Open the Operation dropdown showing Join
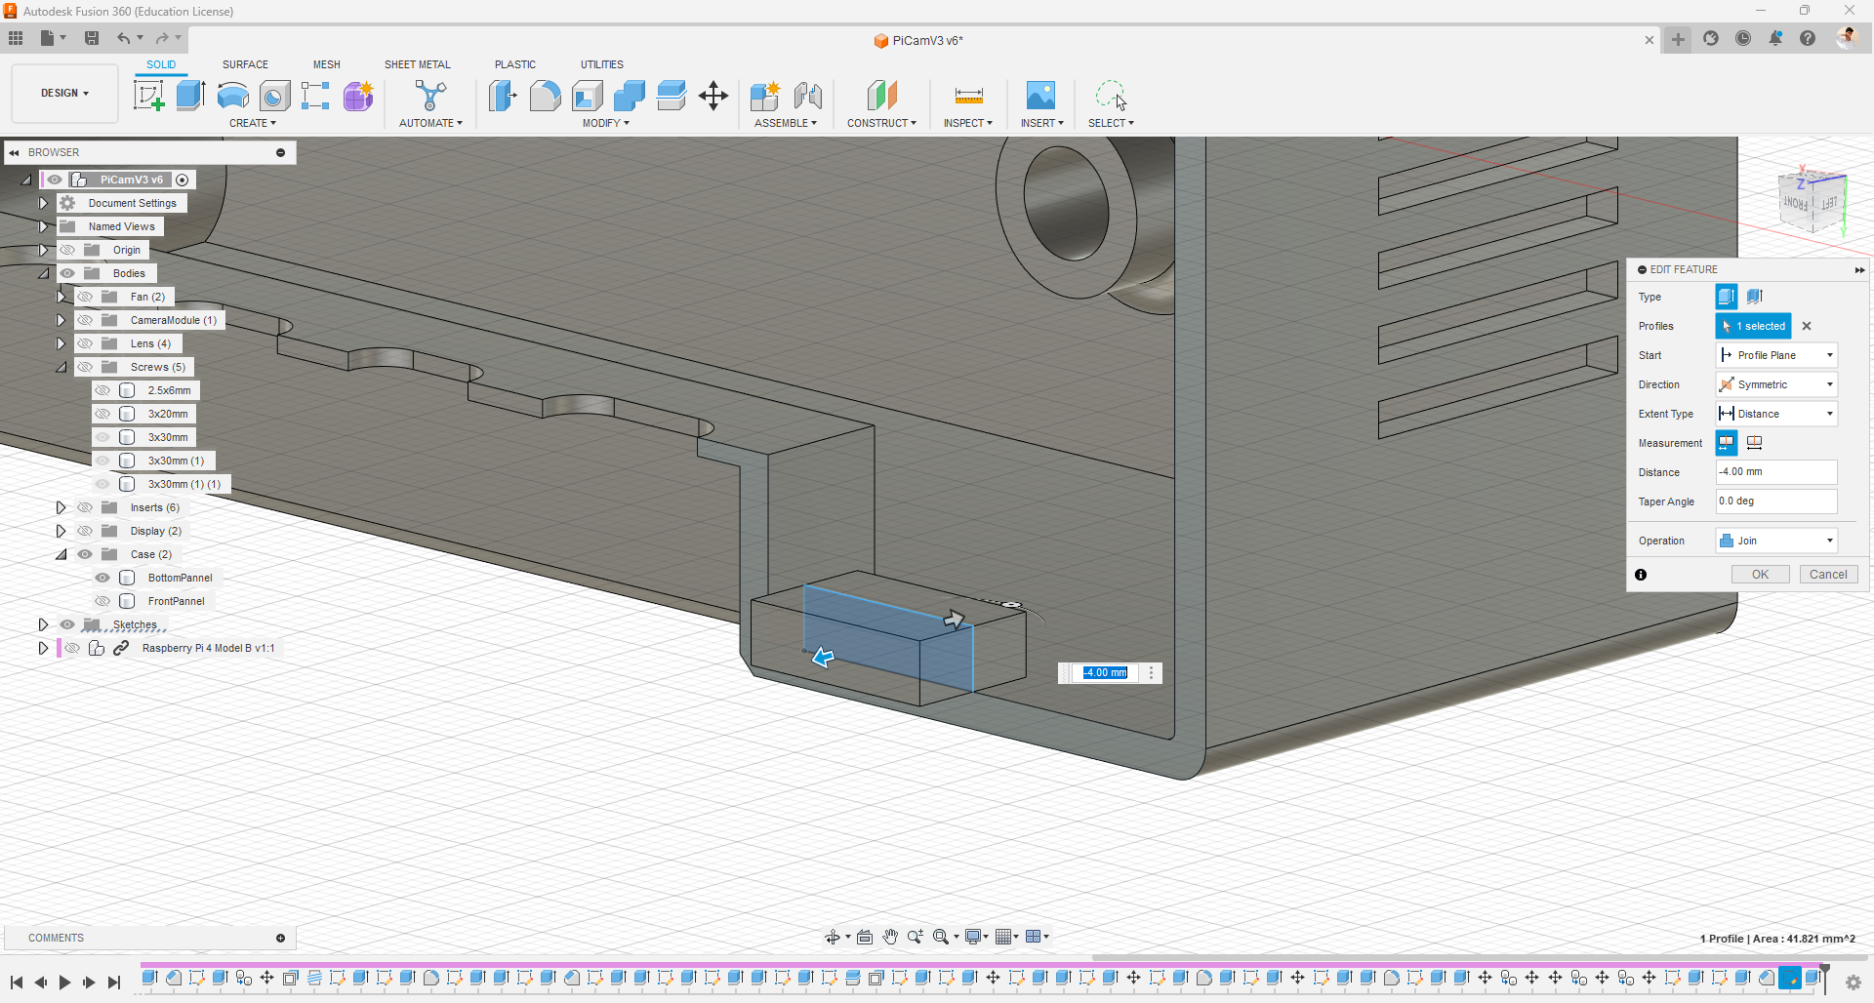The height and width of the screenshot is (1003, 1874). [1775, 541]
